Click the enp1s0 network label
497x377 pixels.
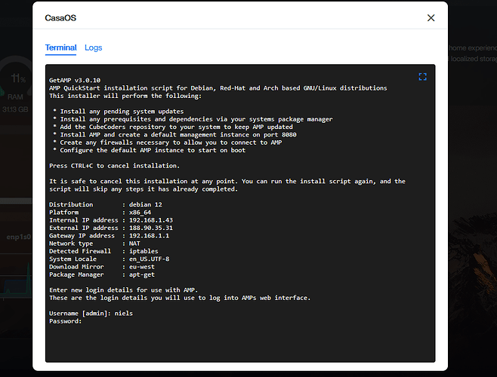[18, 236]
